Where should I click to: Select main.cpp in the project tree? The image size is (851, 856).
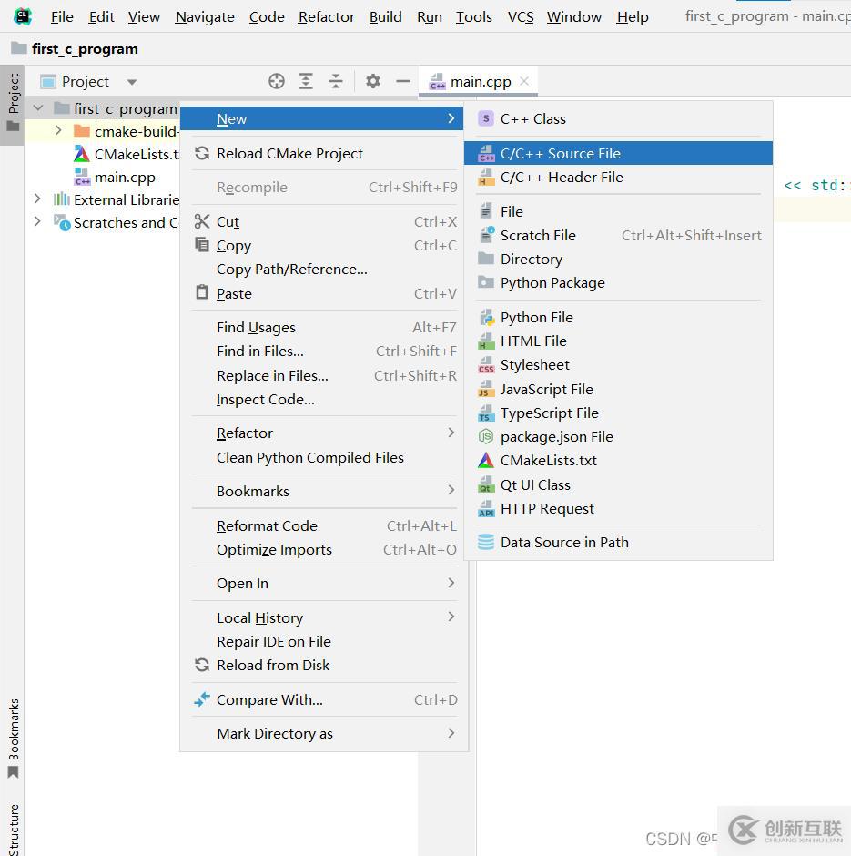[125, 177]
